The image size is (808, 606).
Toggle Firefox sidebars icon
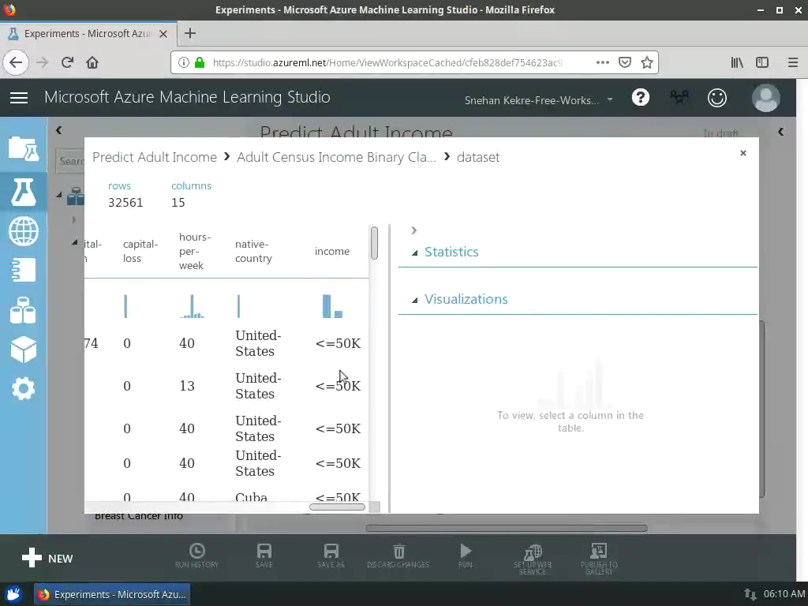tap(762, 63)
